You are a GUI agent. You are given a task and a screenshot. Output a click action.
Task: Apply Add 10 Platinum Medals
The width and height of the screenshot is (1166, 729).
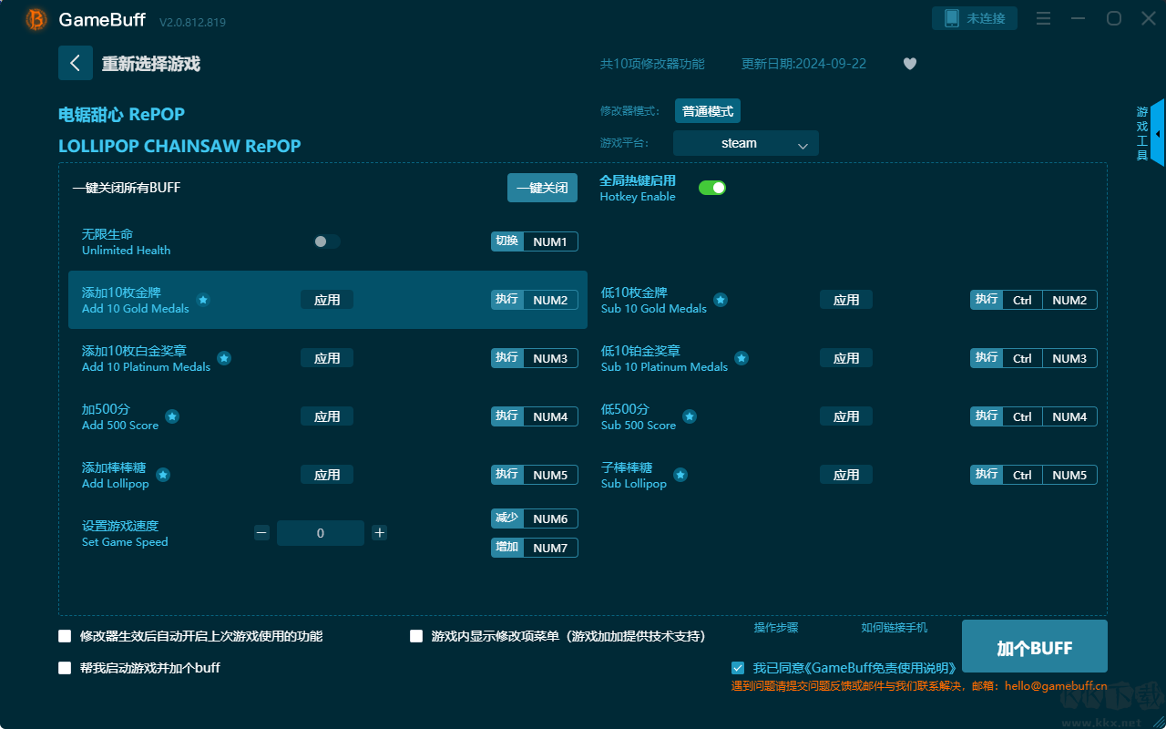327,358
